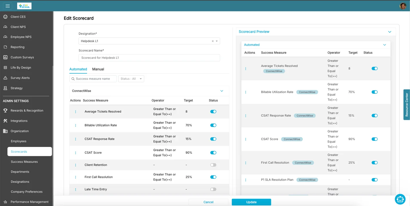Click the Rewards & Recognition trophy icon
Viewport: 410px width, 206px height.
(x=5, y=110)
